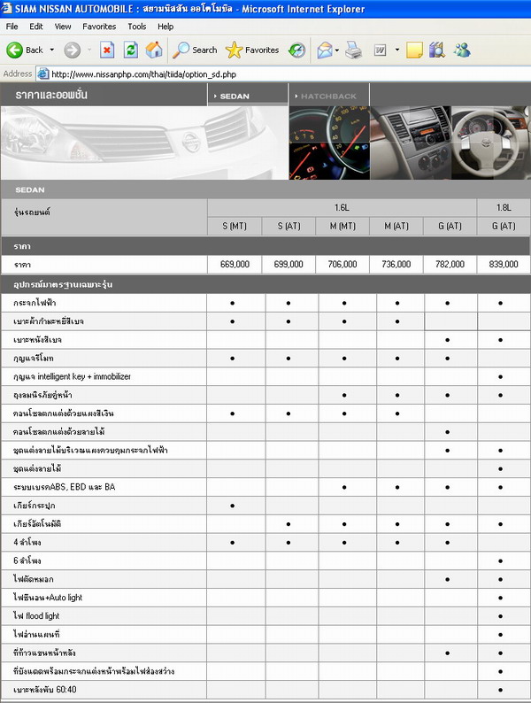Go to the Home page icon
Screen dimensions: 531x703
point(154,50)
